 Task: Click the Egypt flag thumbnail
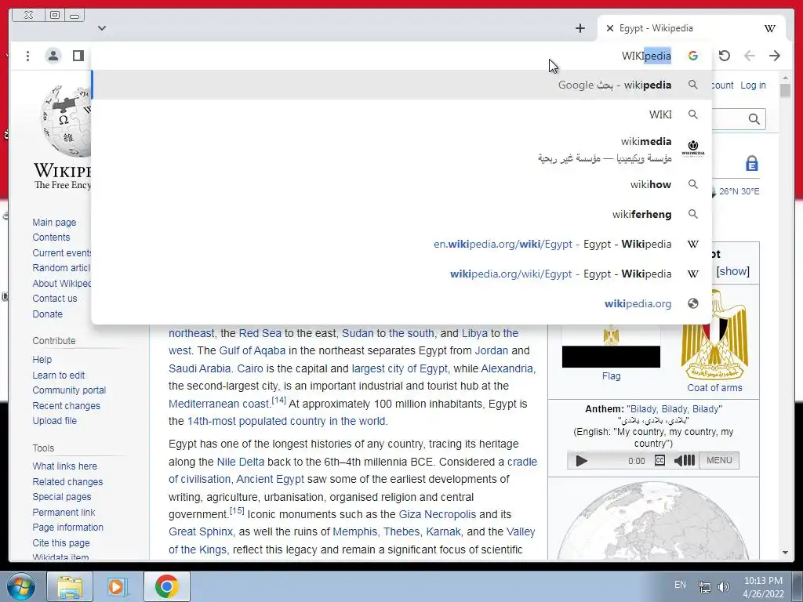coord(611,346)
